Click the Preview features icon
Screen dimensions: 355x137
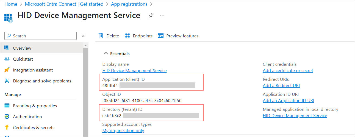(x=161, y=36)
